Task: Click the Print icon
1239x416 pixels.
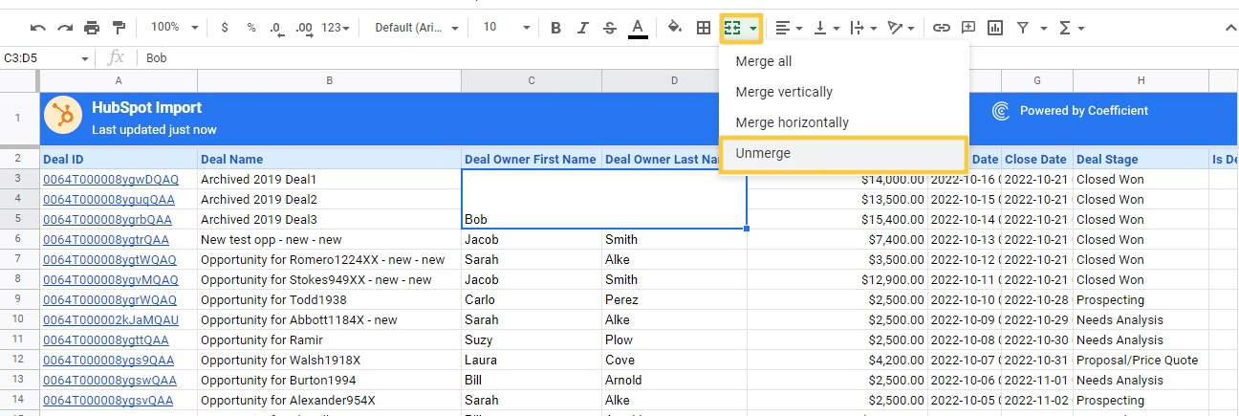Action: point(92,28)
